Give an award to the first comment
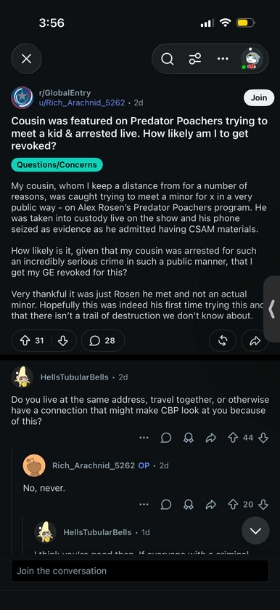The height and width of the screenshot is (610, 280). coord(189,438)
